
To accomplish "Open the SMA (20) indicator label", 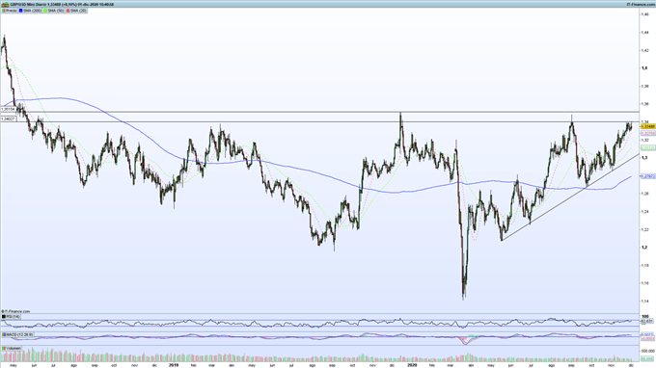I will pos(79,11).
